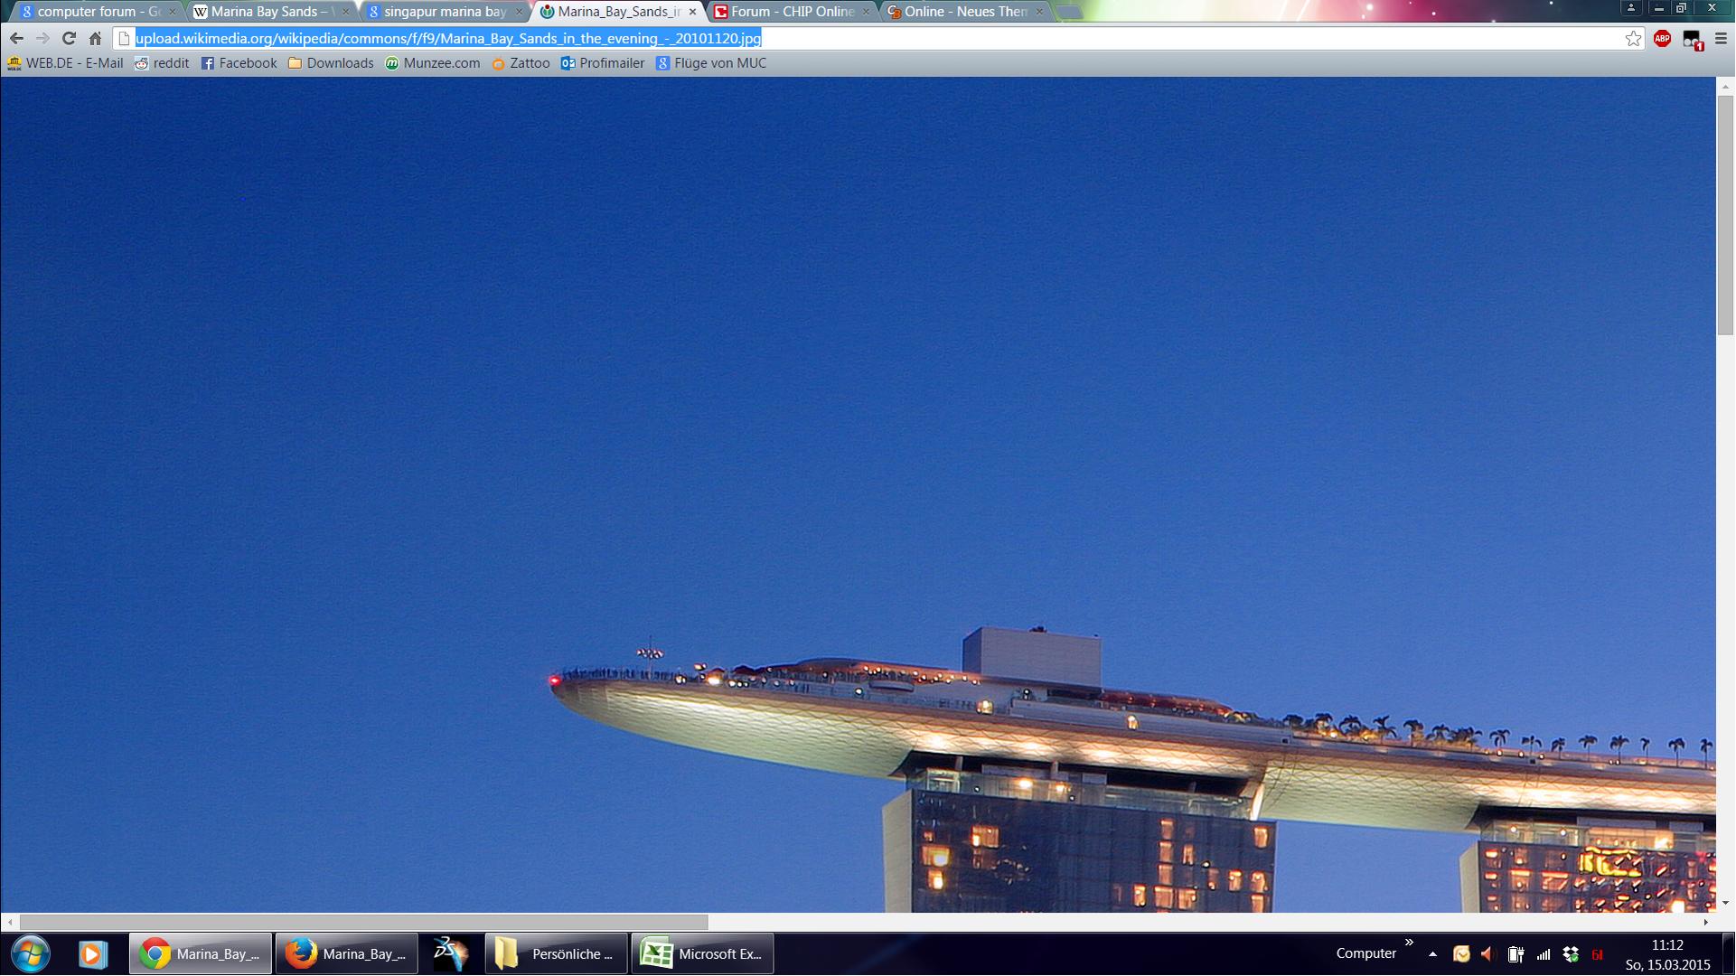
Task: Reload the current page
Action: (x=69, y=38)
